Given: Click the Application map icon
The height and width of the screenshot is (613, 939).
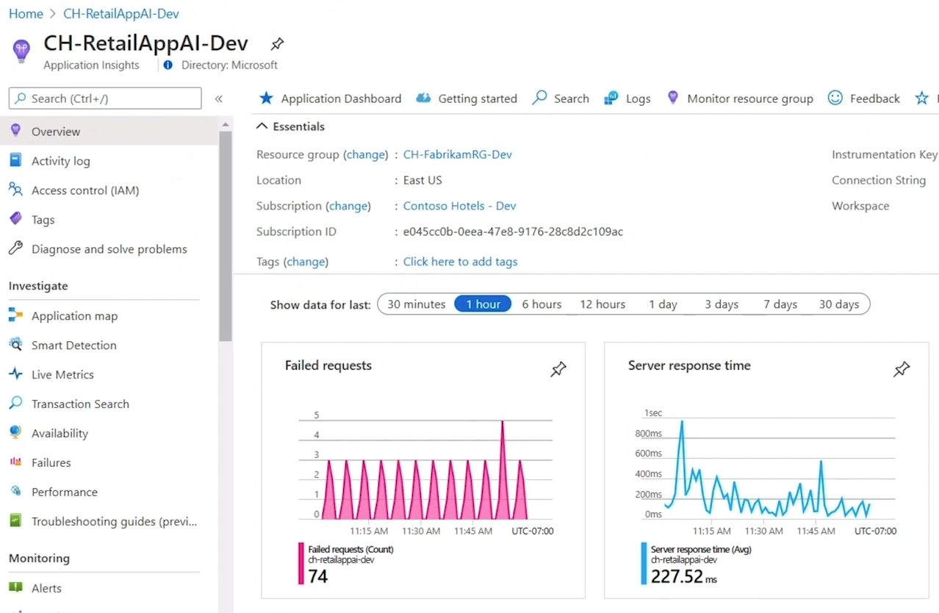Looking at the screenshot, I should pyautogui.click(x=15, y=315).
